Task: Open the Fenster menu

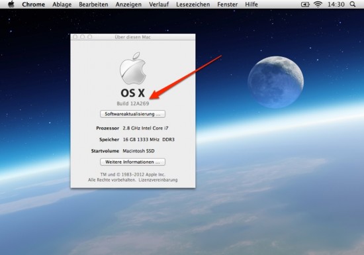Action: [227, 5]
